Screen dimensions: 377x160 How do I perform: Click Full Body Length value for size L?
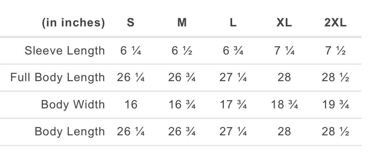[233, 78]
